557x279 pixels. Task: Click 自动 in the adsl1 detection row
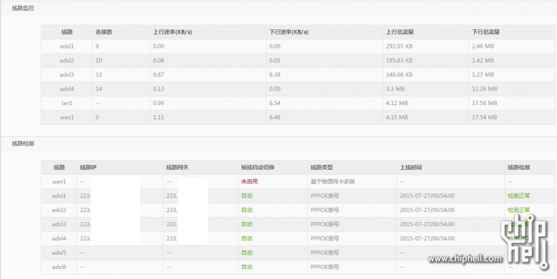tap(247, 196)
